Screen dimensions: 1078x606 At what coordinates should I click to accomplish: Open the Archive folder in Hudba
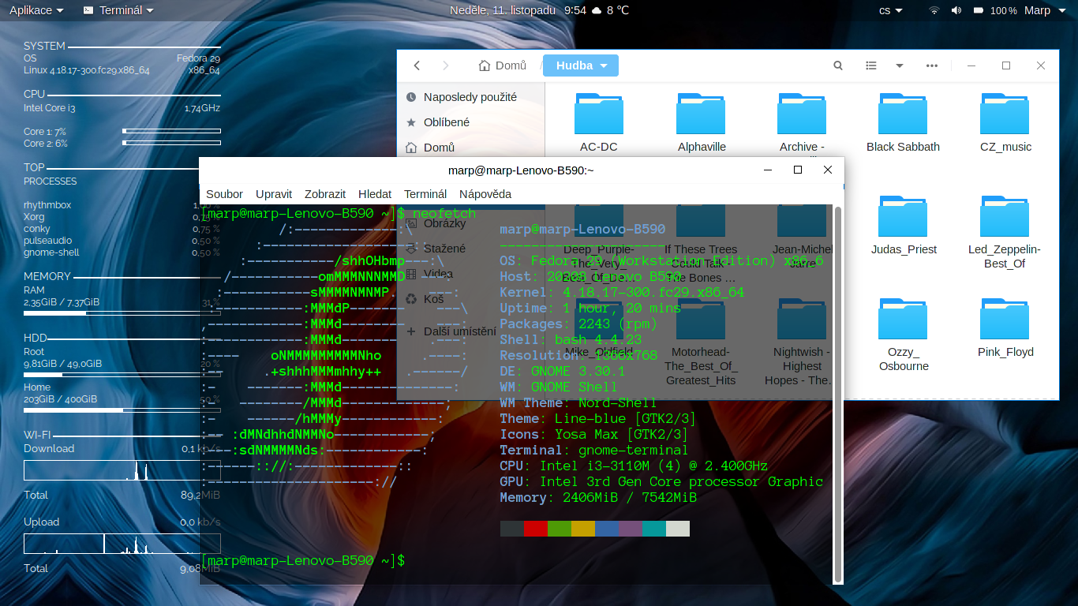802,122
